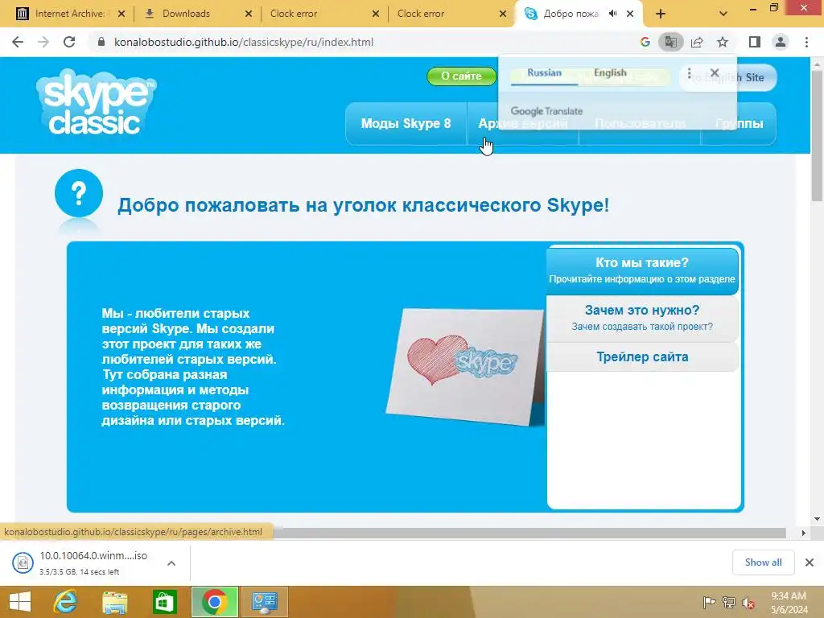The image size is (824, 618).
Task: Open the Группы menu item
Action: 739,123
